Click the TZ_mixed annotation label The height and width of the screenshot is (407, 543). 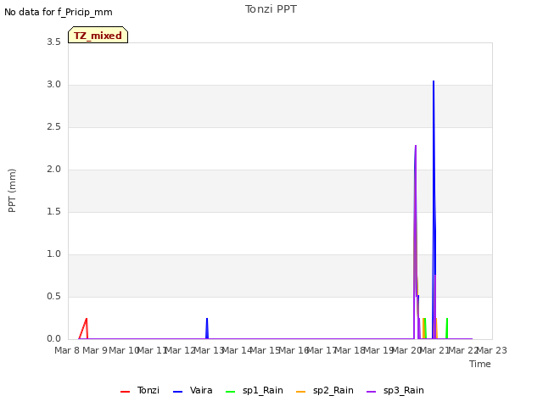pyautogui.click(x=98, y=35)
